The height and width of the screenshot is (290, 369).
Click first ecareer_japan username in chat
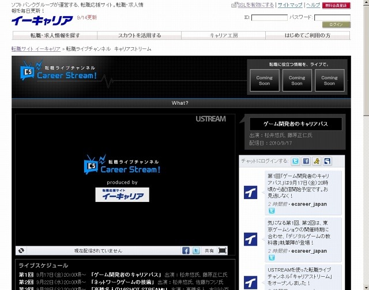coord(309,204)
